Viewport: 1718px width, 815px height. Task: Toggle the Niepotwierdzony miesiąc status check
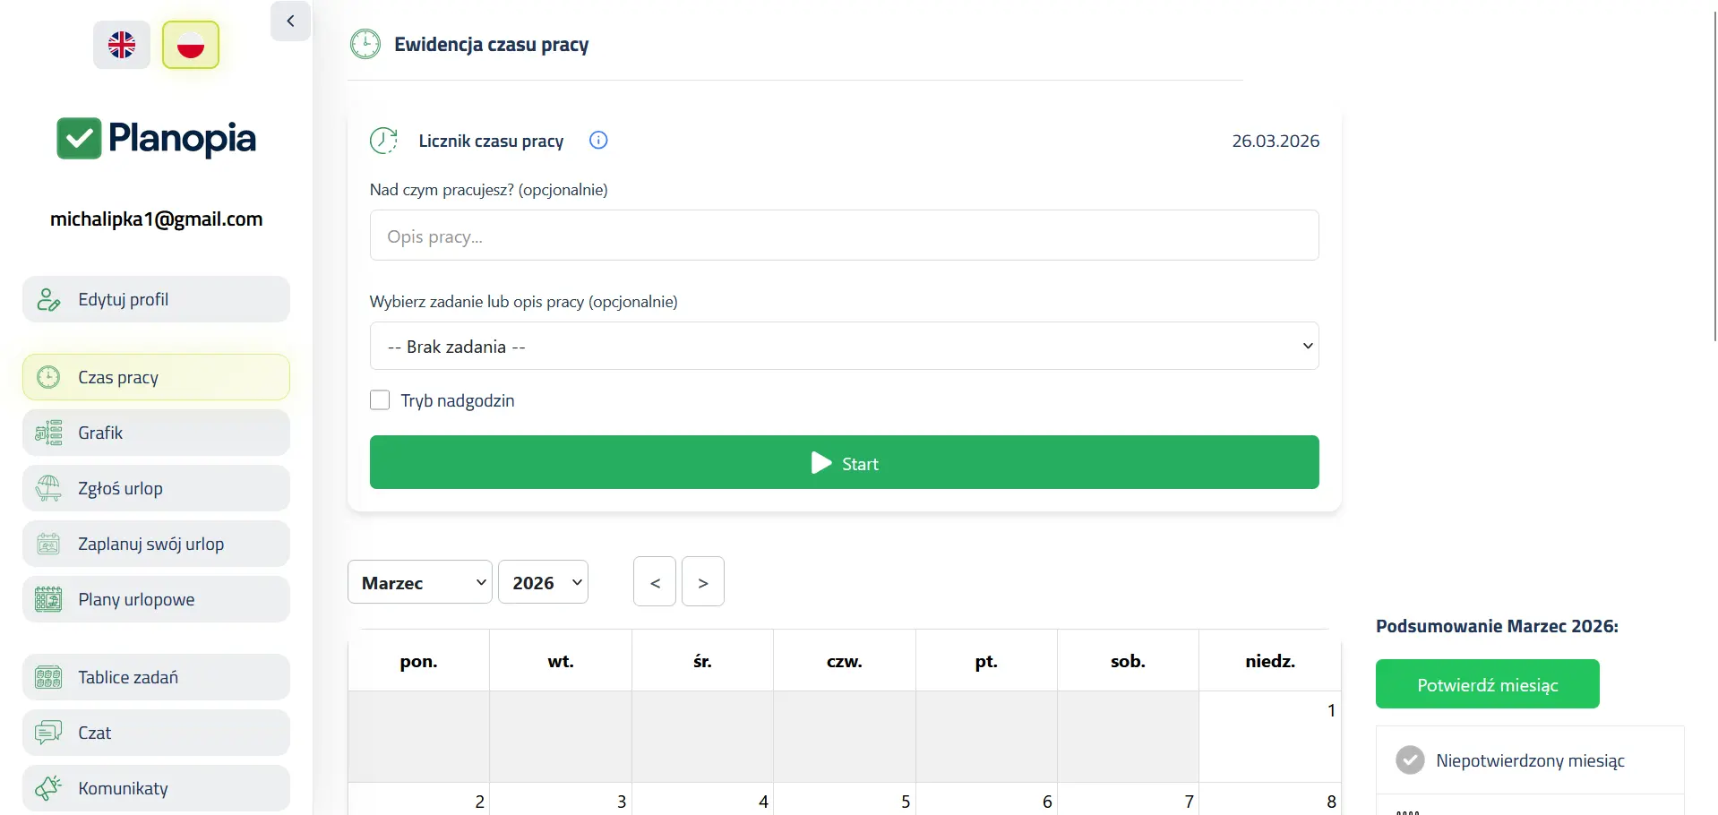point(1410,760)
